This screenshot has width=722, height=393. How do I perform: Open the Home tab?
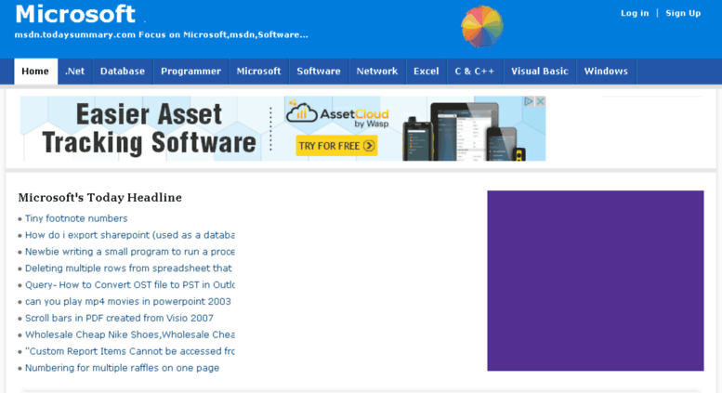coord(35,72)
